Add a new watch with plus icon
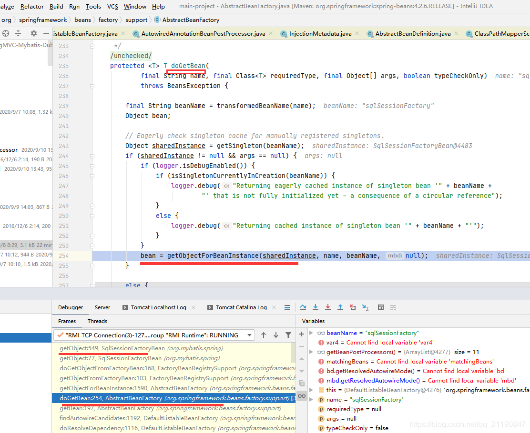The width and height of the screenshot is (530, 433). 302,334
